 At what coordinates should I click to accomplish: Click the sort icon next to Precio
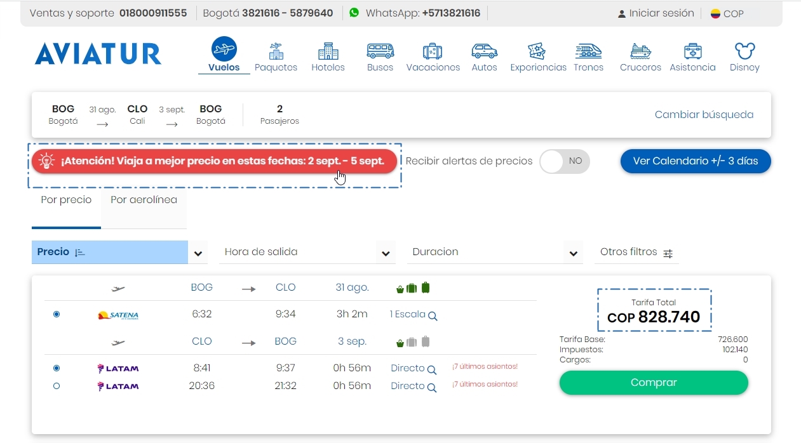pos(80,253)
